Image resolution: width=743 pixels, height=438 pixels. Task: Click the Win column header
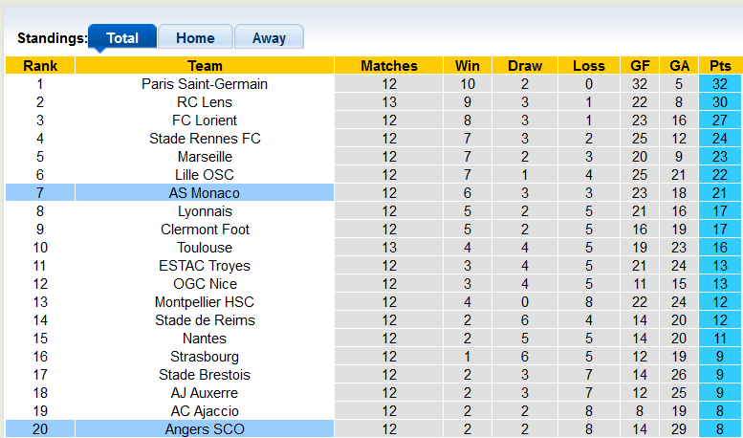pyautogui.click(x=468, y=66)
